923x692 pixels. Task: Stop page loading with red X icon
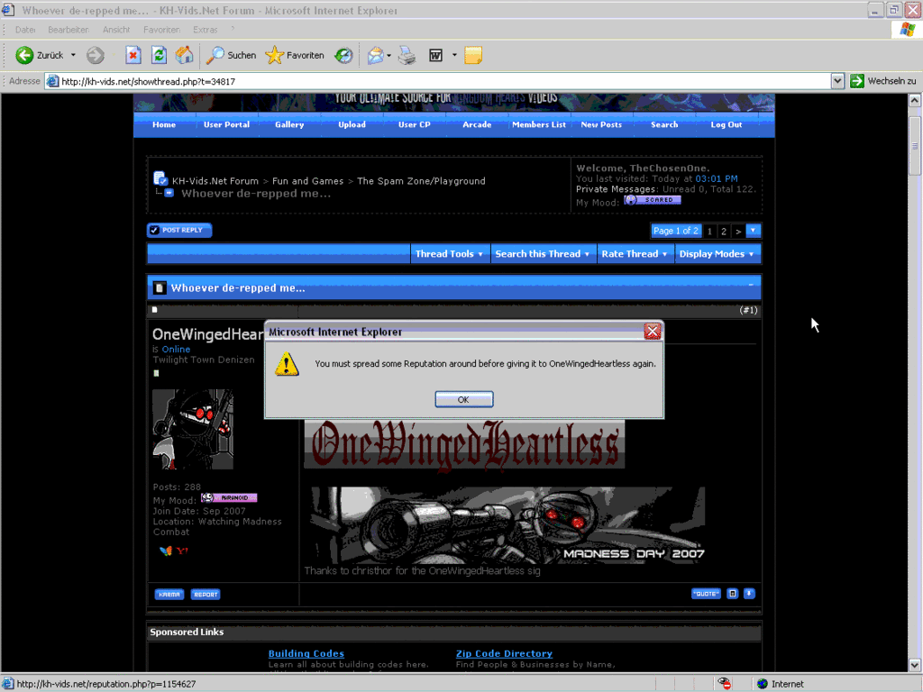(133, 55)
